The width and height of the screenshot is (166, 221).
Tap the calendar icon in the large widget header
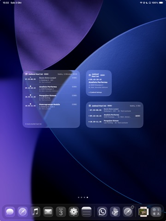pos(26,74)
